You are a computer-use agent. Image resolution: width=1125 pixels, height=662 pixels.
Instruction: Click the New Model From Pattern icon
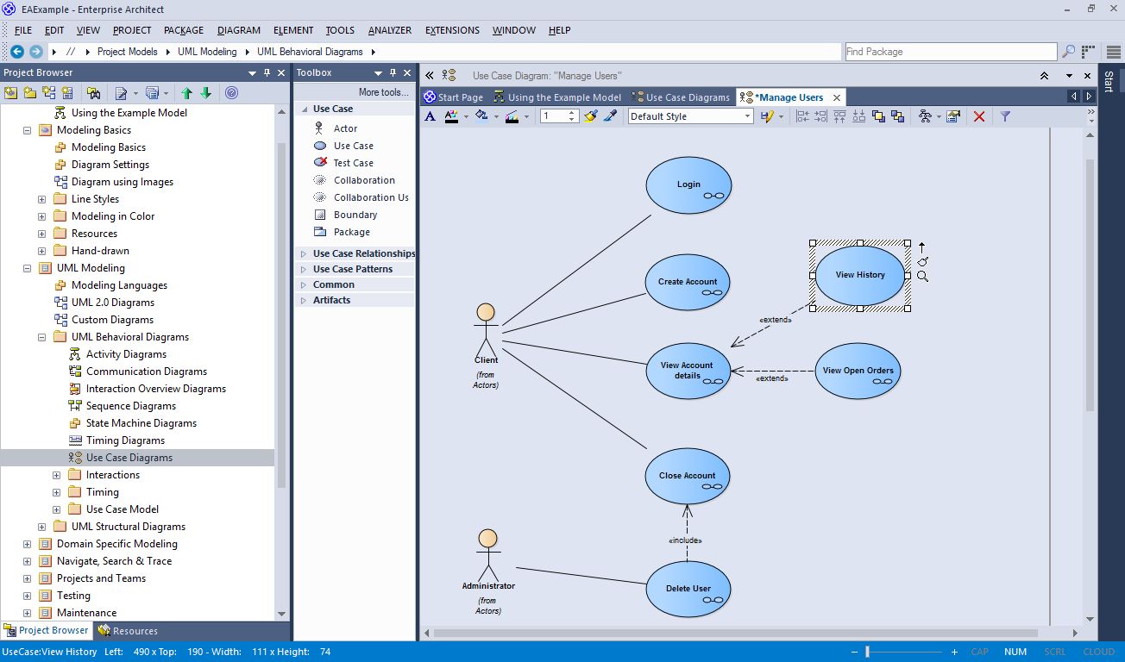(11, 92)
